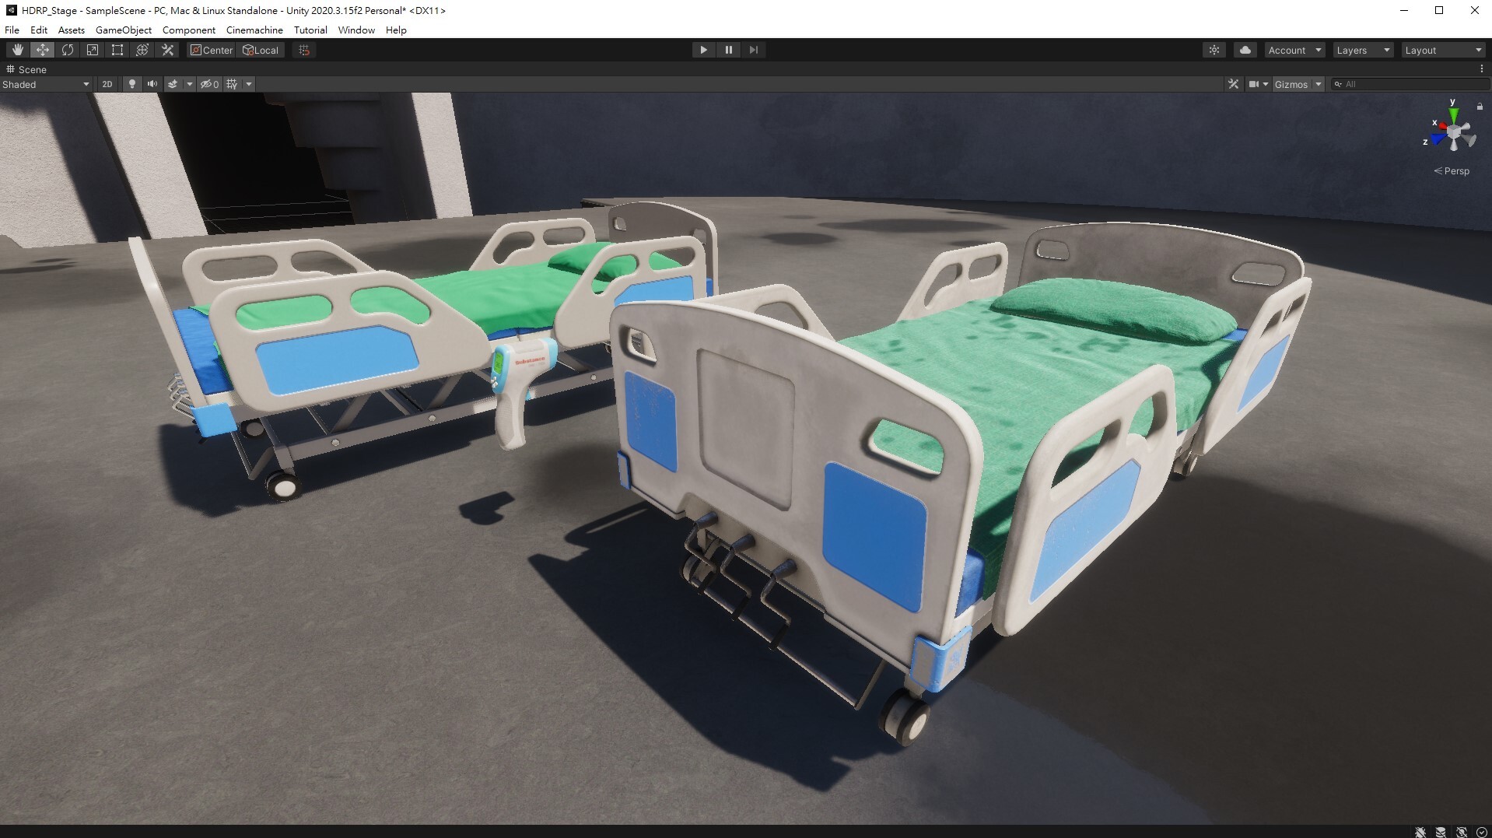The image size is (1492, 838).
Task: Toggle the Center pivot mode button
Action: pos(211,49)
